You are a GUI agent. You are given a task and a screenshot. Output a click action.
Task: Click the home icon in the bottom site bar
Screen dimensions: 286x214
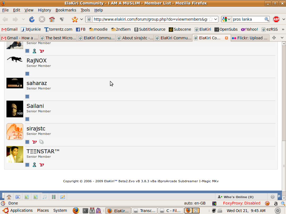[9, 197]
